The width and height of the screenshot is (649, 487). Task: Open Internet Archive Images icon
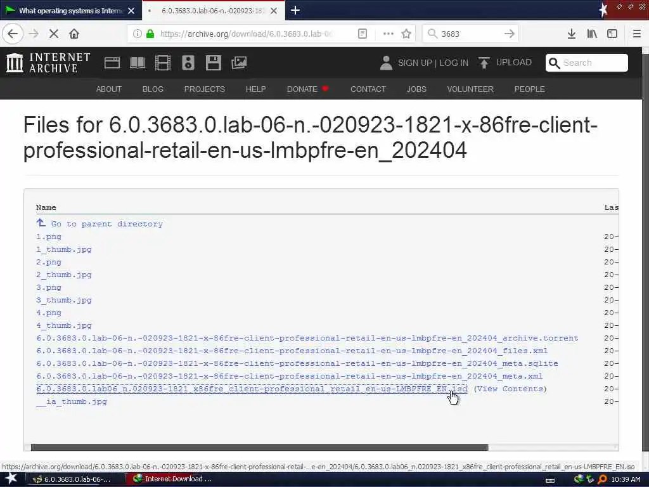click(x=239, y=63)
